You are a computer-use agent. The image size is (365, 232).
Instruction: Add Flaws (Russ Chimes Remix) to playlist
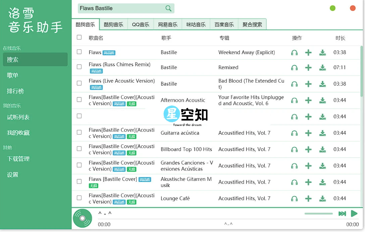coord(308,67)
